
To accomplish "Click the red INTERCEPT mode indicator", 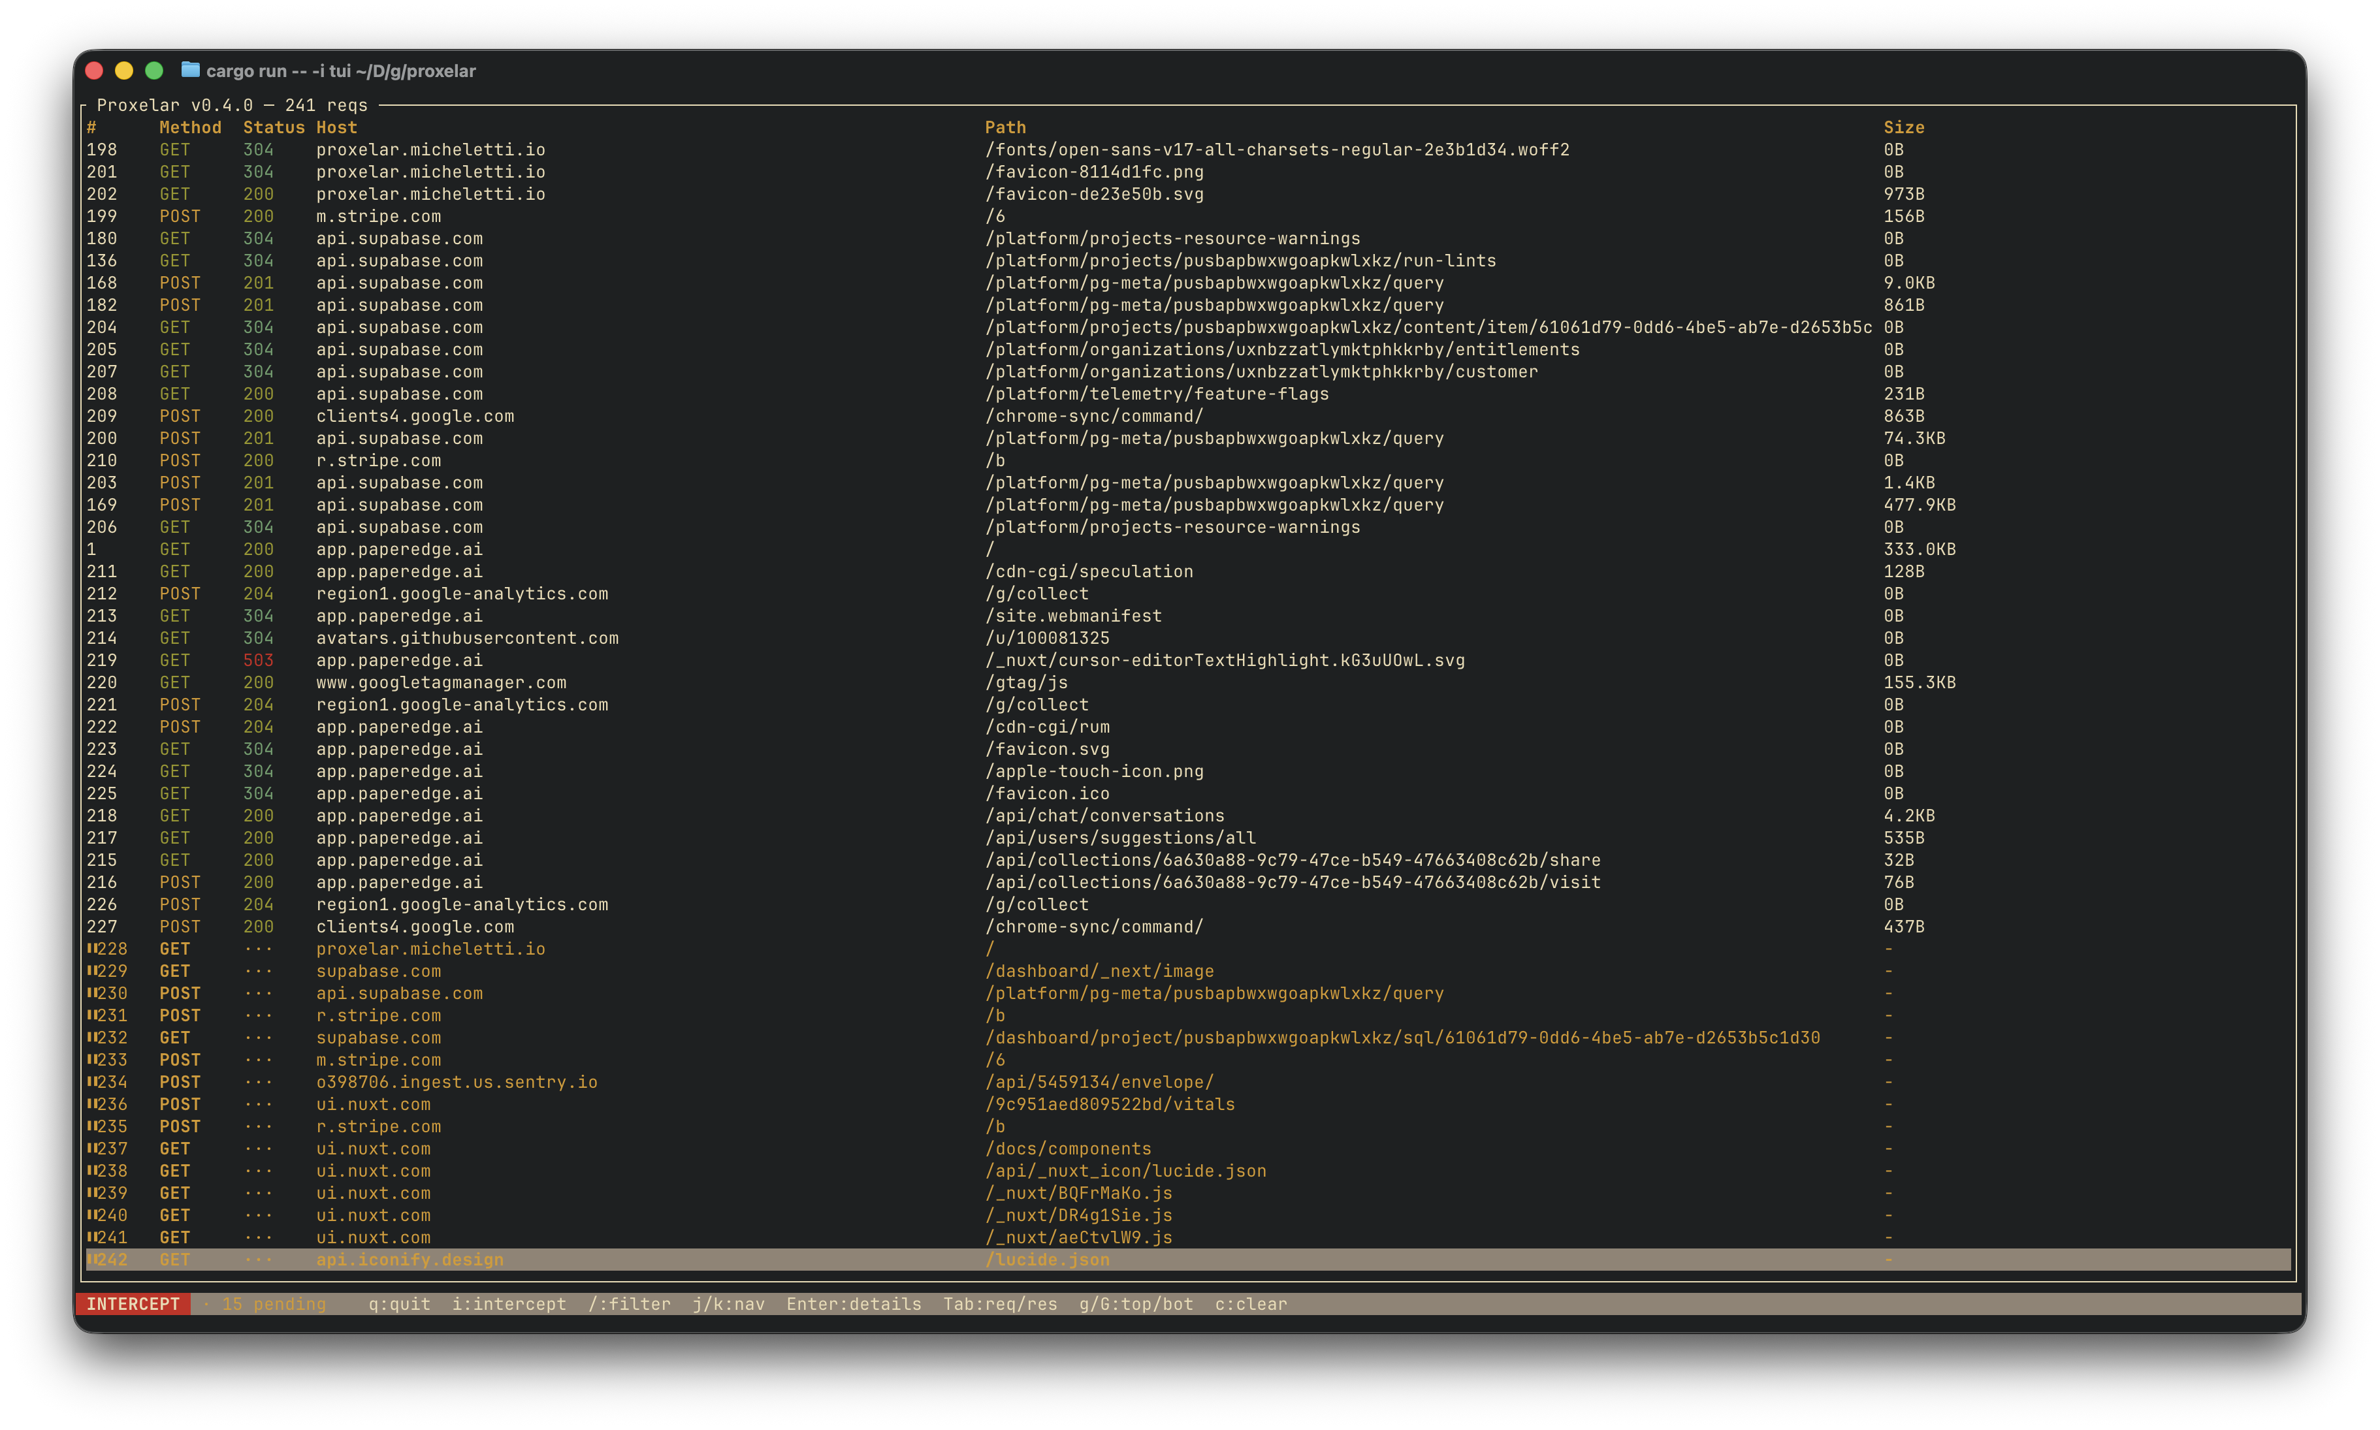I will pos(134,1304).
